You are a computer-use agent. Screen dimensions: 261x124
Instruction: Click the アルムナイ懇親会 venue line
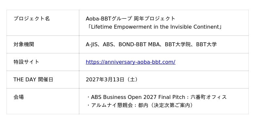pos(140,105)
